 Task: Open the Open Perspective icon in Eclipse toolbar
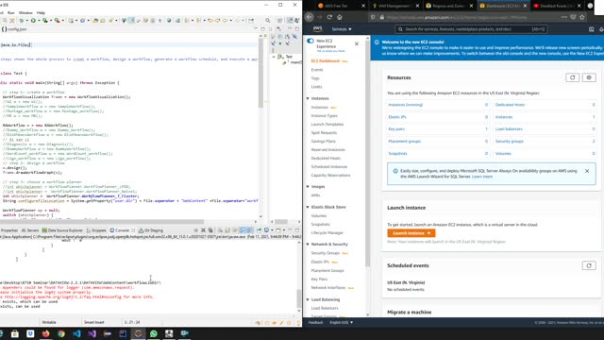[x=280, y=21]
